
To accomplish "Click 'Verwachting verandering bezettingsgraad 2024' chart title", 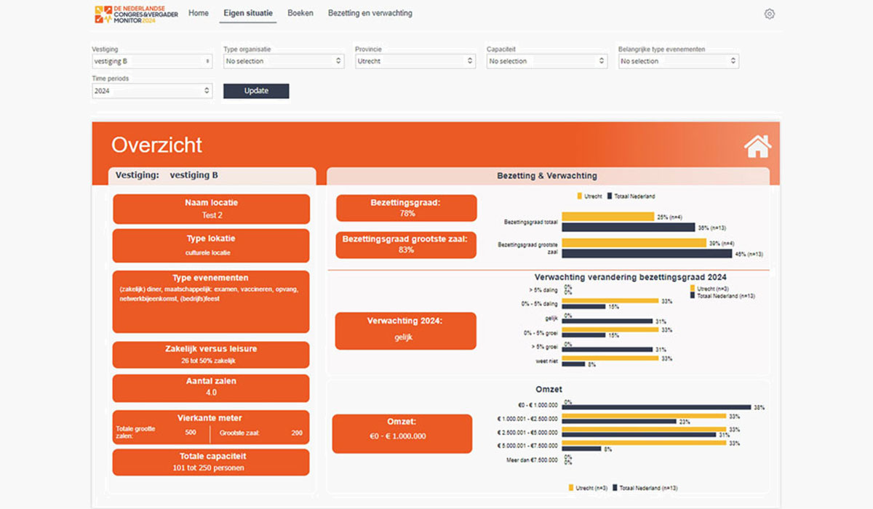I will 630,277.
